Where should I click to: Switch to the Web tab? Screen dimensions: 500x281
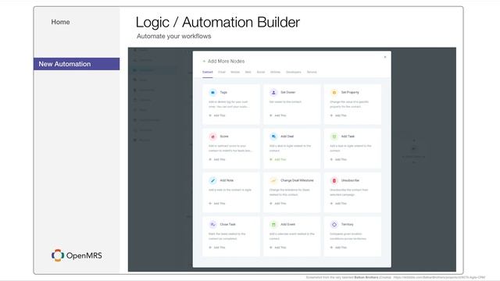click(248, 72)
